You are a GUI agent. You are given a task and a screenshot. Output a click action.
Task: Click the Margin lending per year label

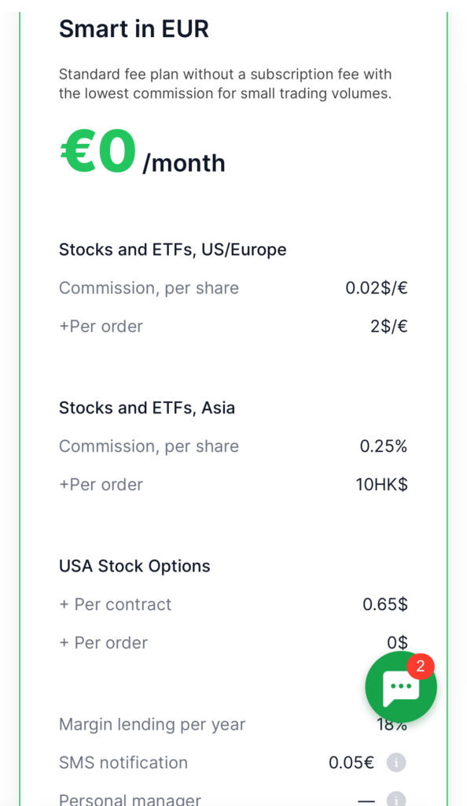(x=152, y=724)
